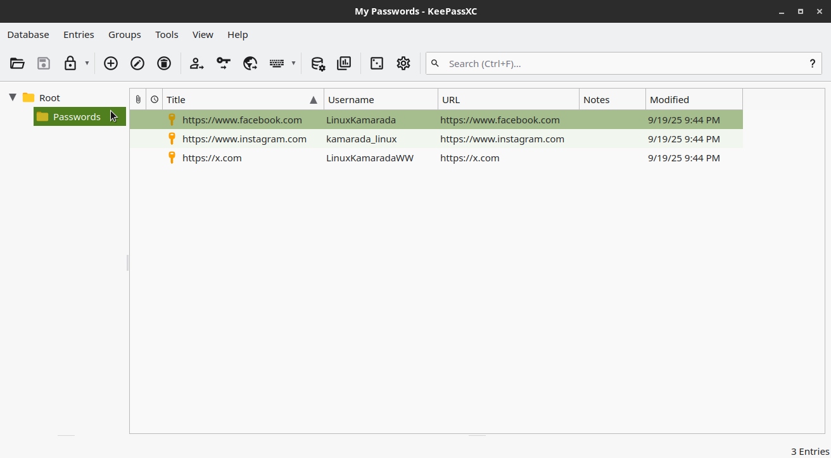
Task: Minimize the KeePassXC window
Action: coord(782,11)
